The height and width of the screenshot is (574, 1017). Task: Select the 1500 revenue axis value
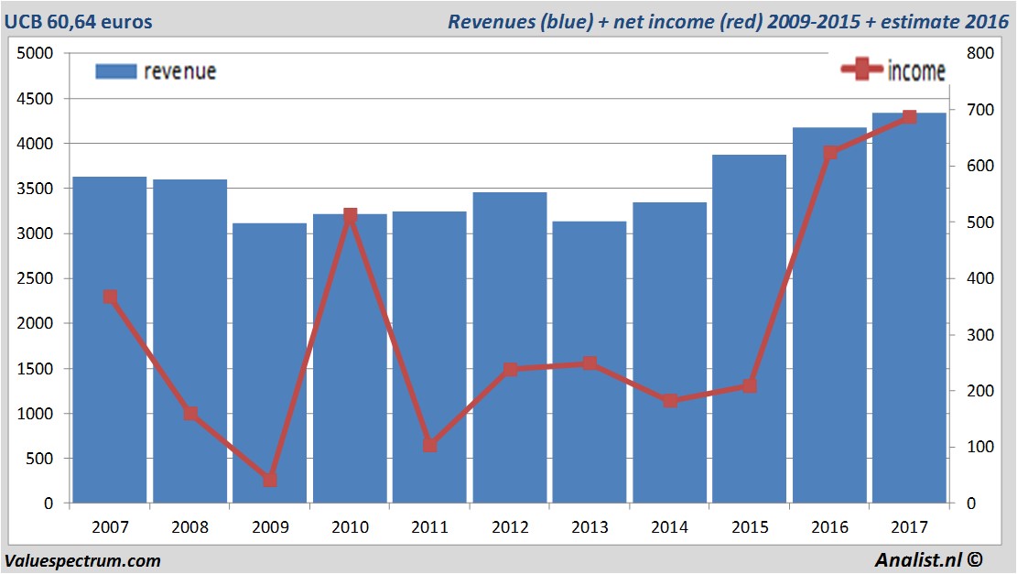pos(35,368)
